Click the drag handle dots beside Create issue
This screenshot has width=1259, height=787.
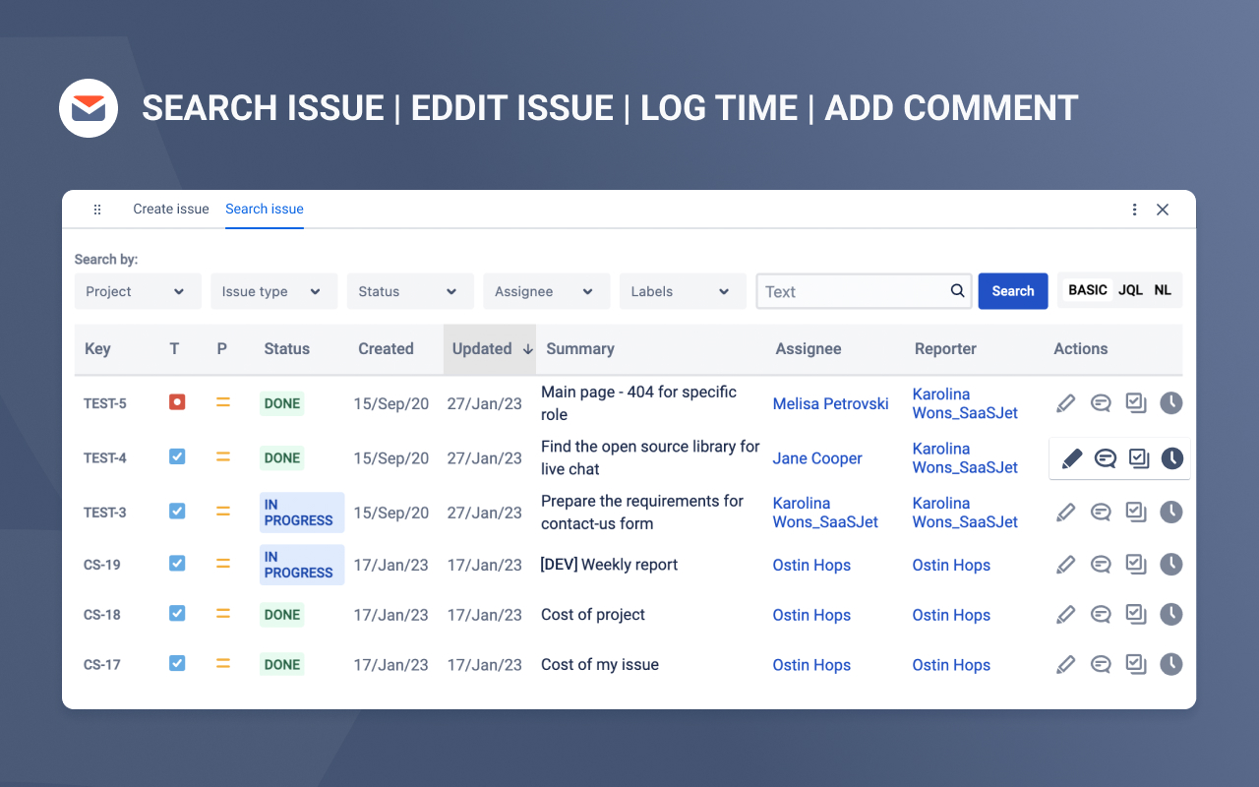click(97, 210)
